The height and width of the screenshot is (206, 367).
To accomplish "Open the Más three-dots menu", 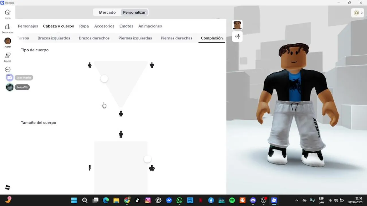I will click(8, 70).
